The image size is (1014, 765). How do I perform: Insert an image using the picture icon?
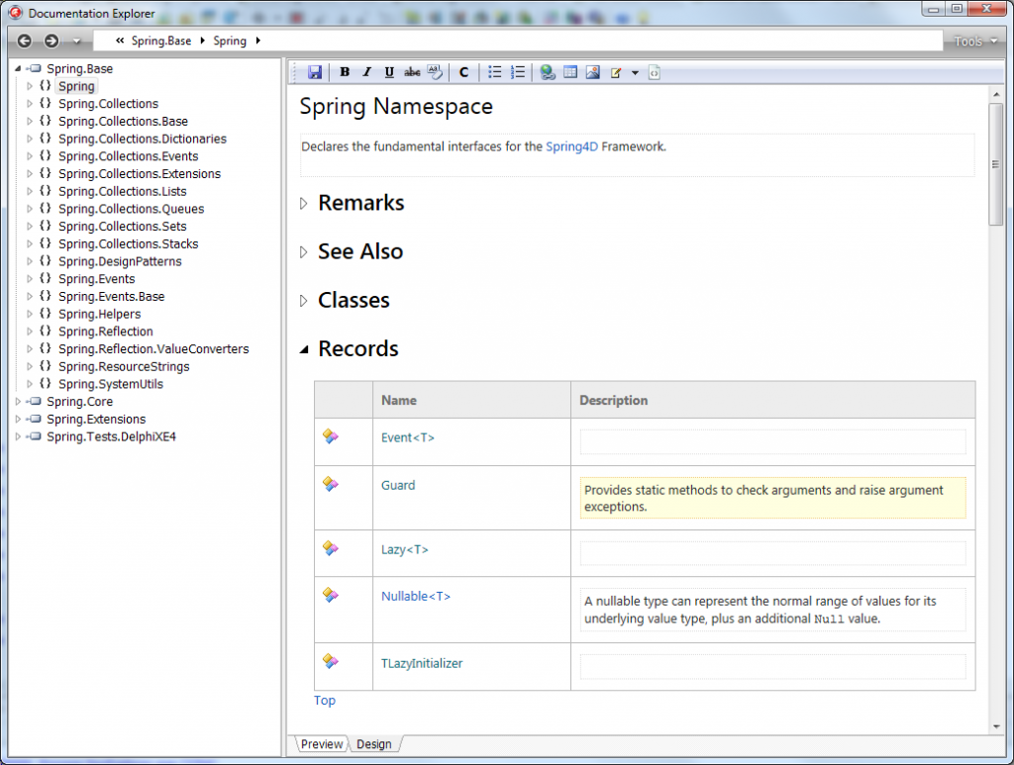point(592,71)
